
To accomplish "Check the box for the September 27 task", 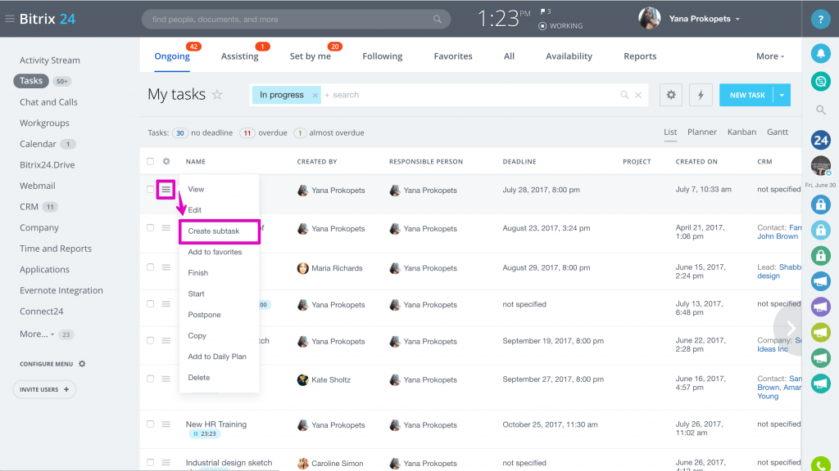I will point(151,379).
